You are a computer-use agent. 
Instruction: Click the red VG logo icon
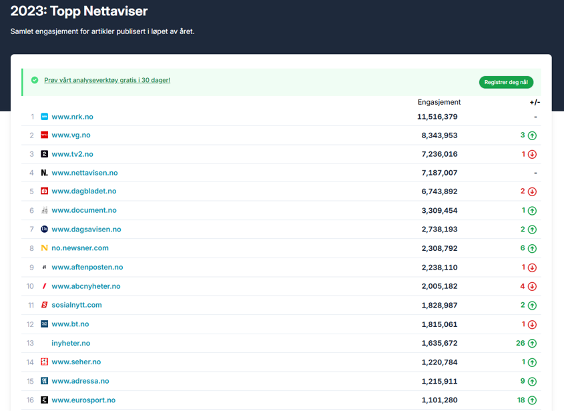45,135
